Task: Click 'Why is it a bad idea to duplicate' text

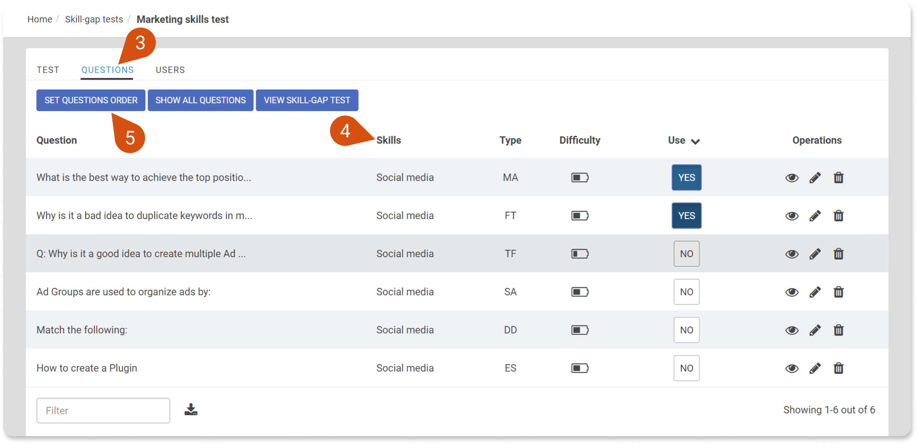Action: tap(144, 216)
